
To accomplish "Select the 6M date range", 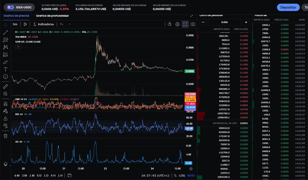I will click(x=17, y=176).
